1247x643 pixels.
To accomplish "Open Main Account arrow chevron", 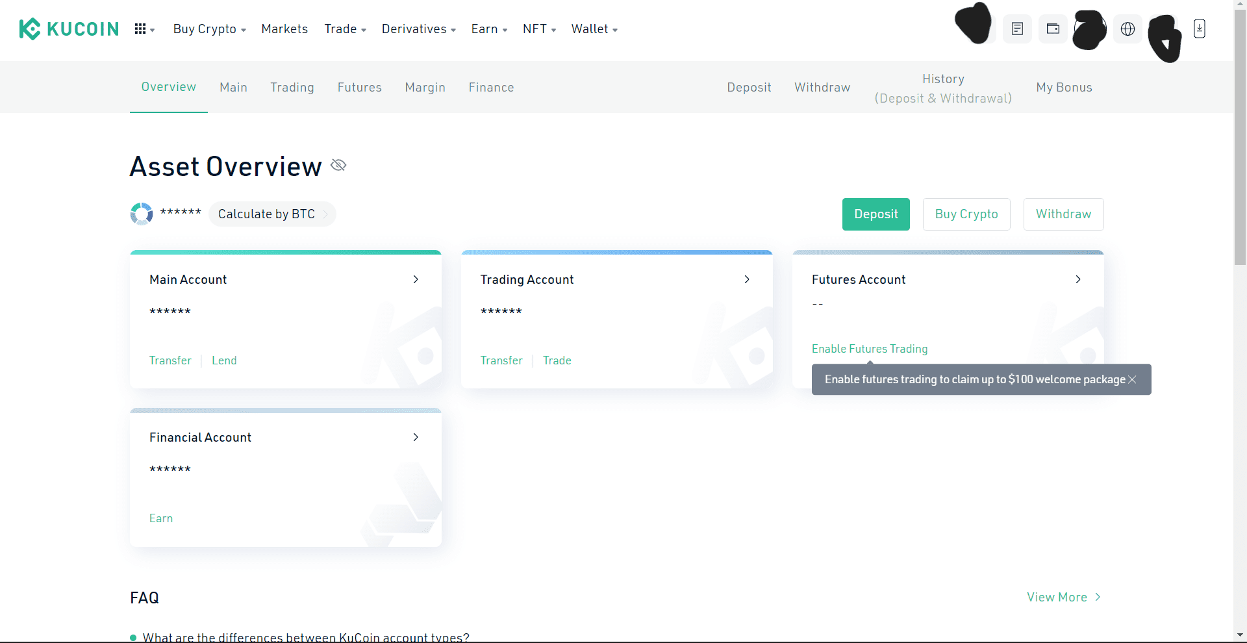I will pos(416,279).
